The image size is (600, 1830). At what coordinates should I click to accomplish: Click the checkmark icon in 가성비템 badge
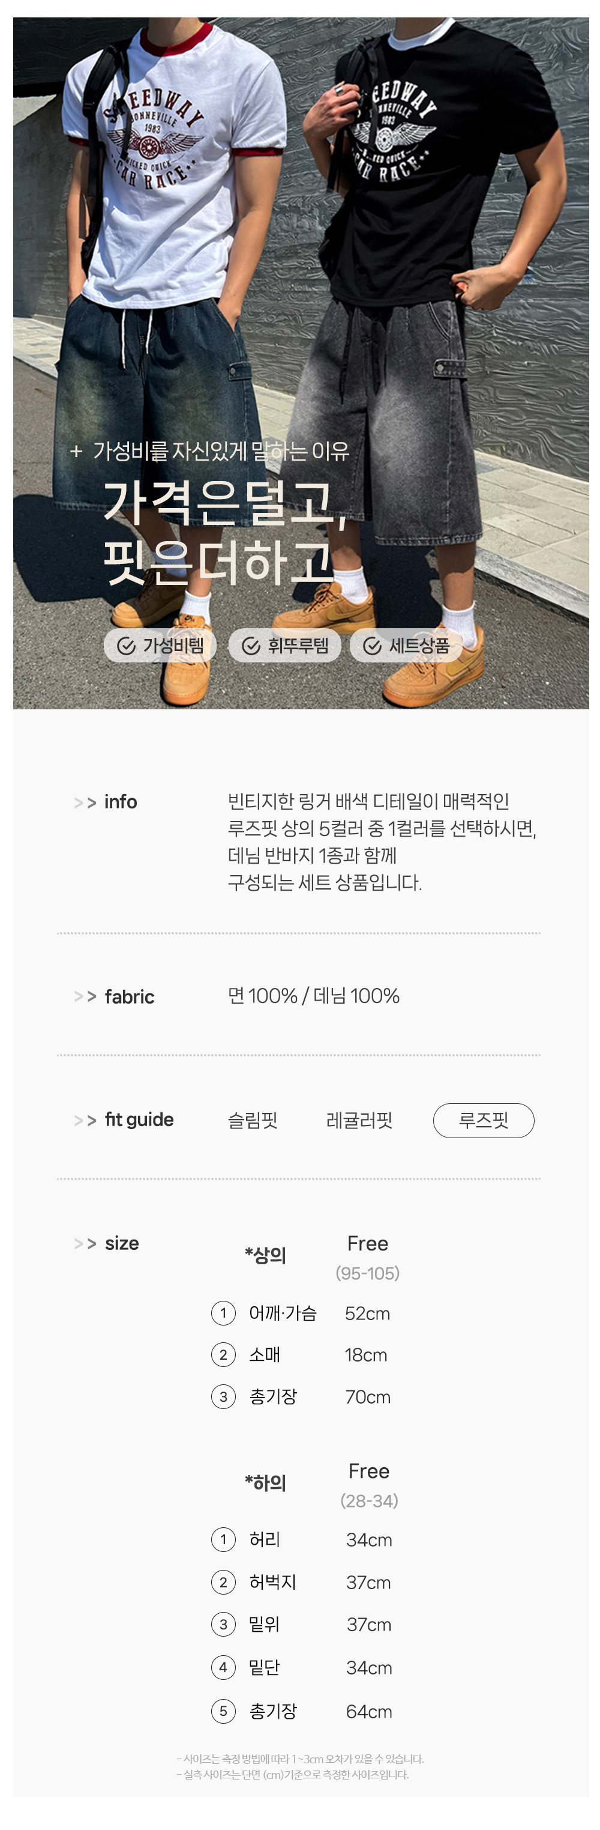tap(125, 646)
